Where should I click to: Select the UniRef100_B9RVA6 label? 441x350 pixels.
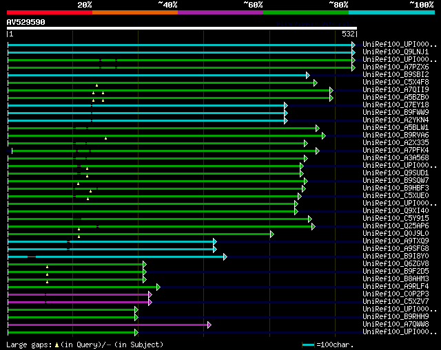[x=396, y=135]
